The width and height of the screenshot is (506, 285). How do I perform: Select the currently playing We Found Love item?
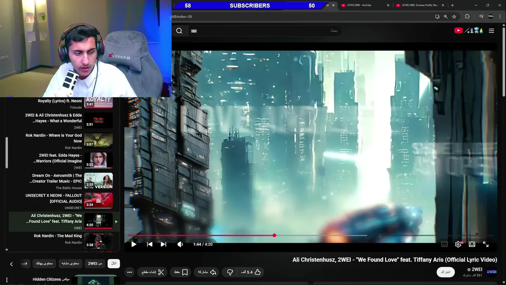point(63,222)
